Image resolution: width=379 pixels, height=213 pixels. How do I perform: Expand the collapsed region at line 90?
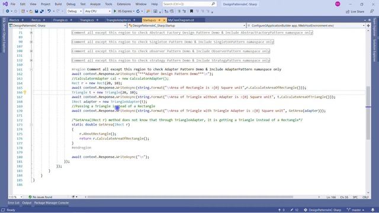coord(31,42)
